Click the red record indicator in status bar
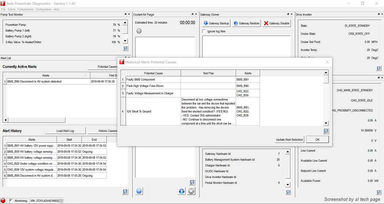384x204 pixels. (3, 201)
